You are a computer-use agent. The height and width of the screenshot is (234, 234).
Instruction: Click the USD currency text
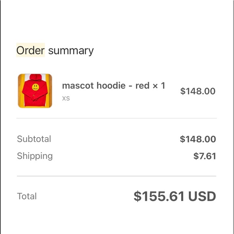[x=202, y=196]
